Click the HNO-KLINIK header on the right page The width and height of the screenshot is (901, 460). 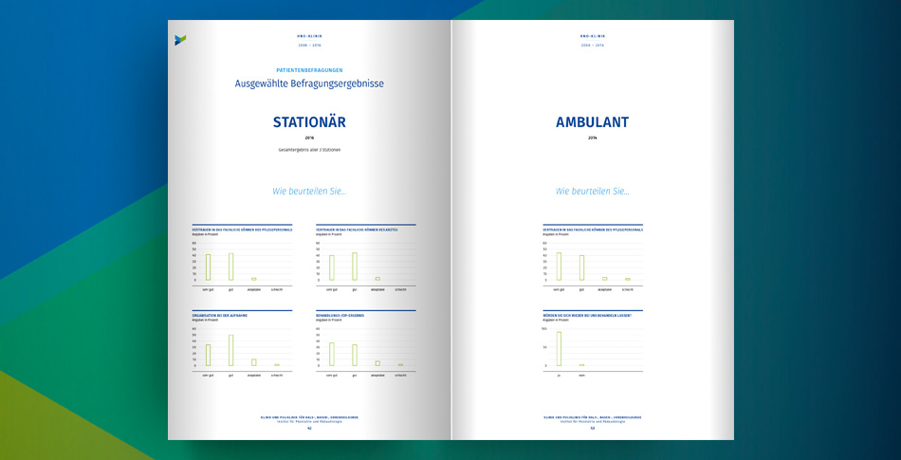tap(592, 36)
